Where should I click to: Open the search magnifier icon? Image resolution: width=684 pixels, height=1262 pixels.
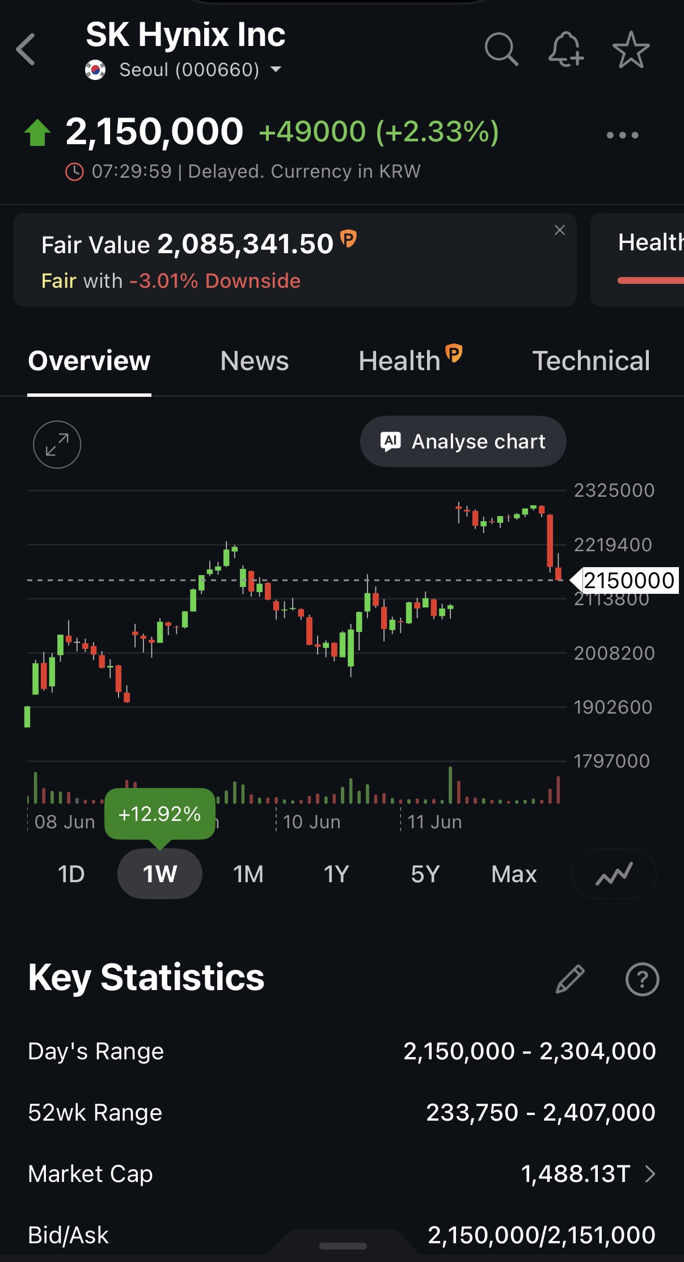(x=502, y=49)
